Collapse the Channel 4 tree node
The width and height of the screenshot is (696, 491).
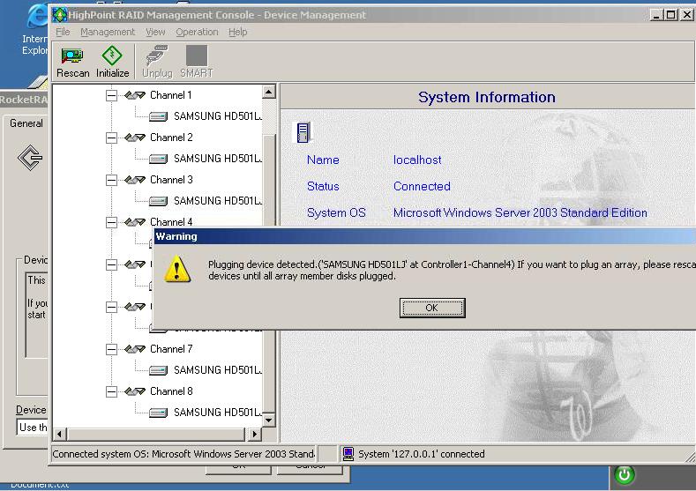pyautogui.click(x=111, y=222)
